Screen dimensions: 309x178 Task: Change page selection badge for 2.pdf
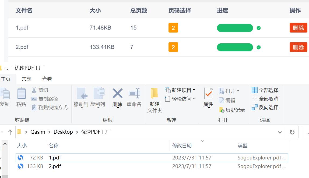coord(173,47)
